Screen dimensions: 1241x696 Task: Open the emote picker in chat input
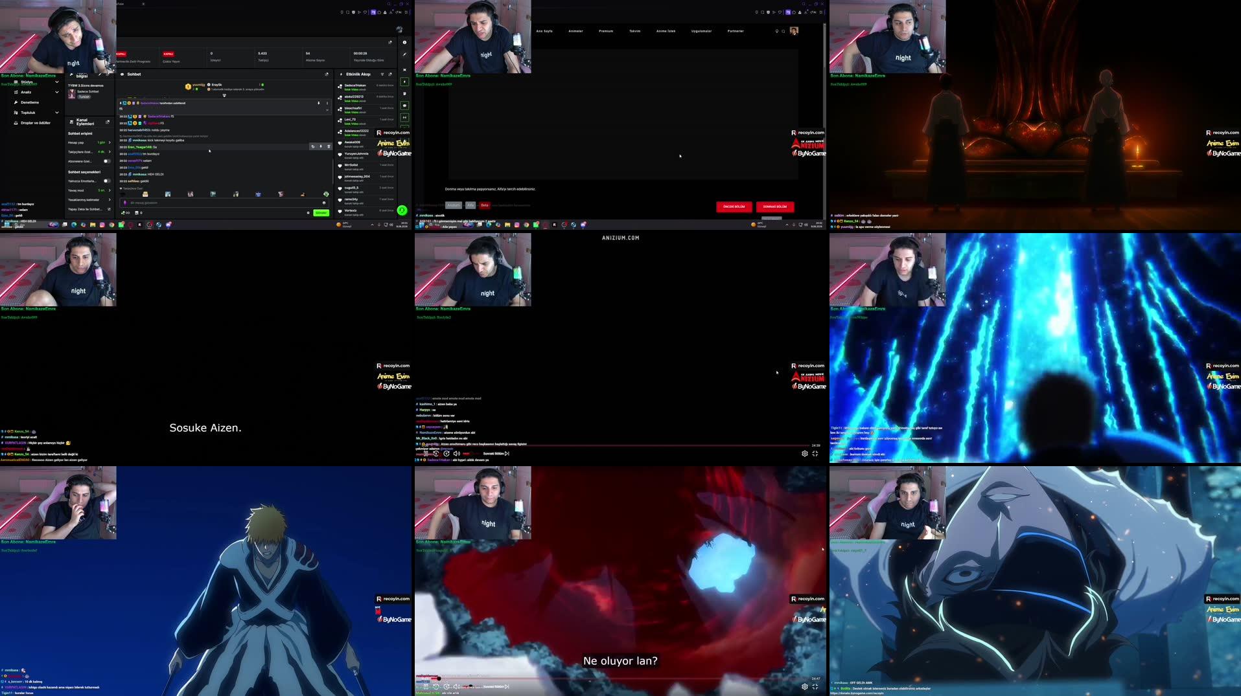324,203
